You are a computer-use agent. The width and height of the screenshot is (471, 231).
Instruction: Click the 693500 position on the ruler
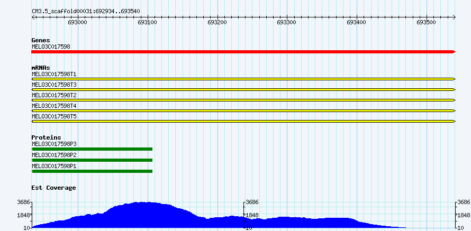(426, 22)
